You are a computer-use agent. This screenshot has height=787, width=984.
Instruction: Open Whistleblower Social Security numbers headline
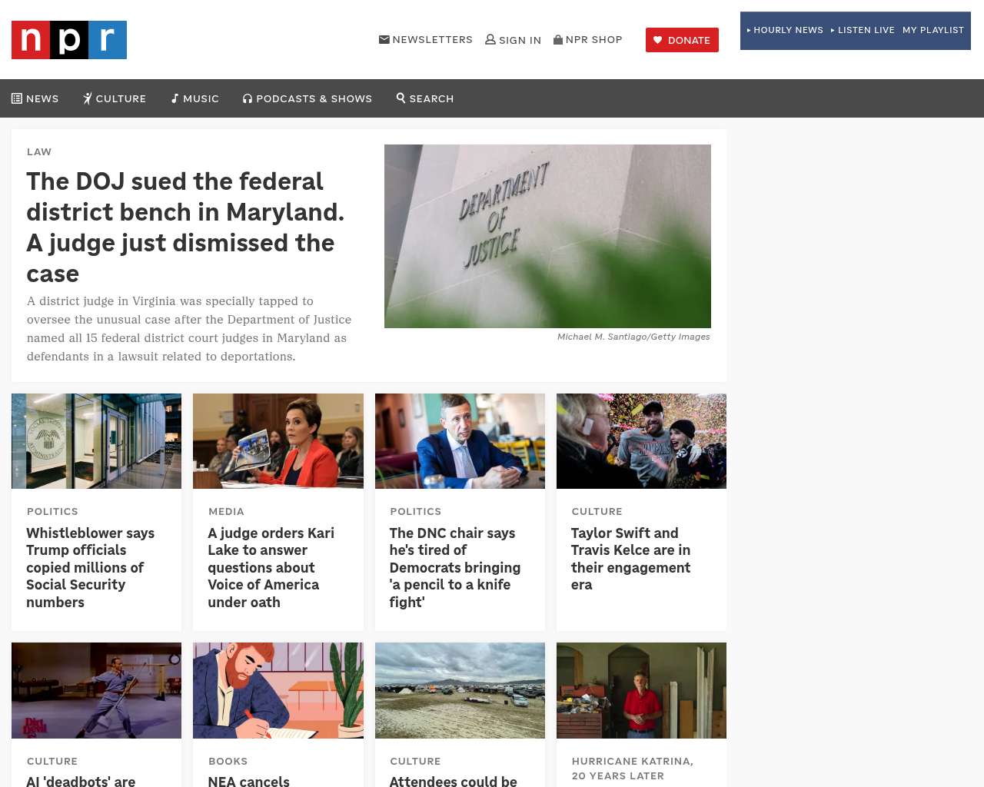pyautogui.click(x=91, y=567)
